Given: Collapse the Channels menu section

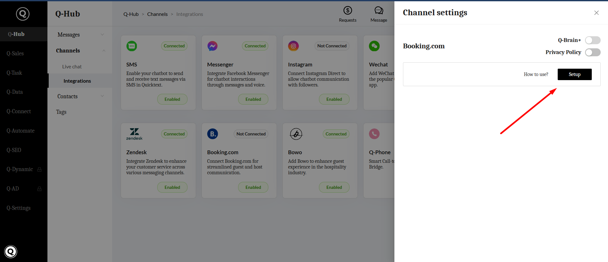Looking at the screenshot, I should click(104, 51).
